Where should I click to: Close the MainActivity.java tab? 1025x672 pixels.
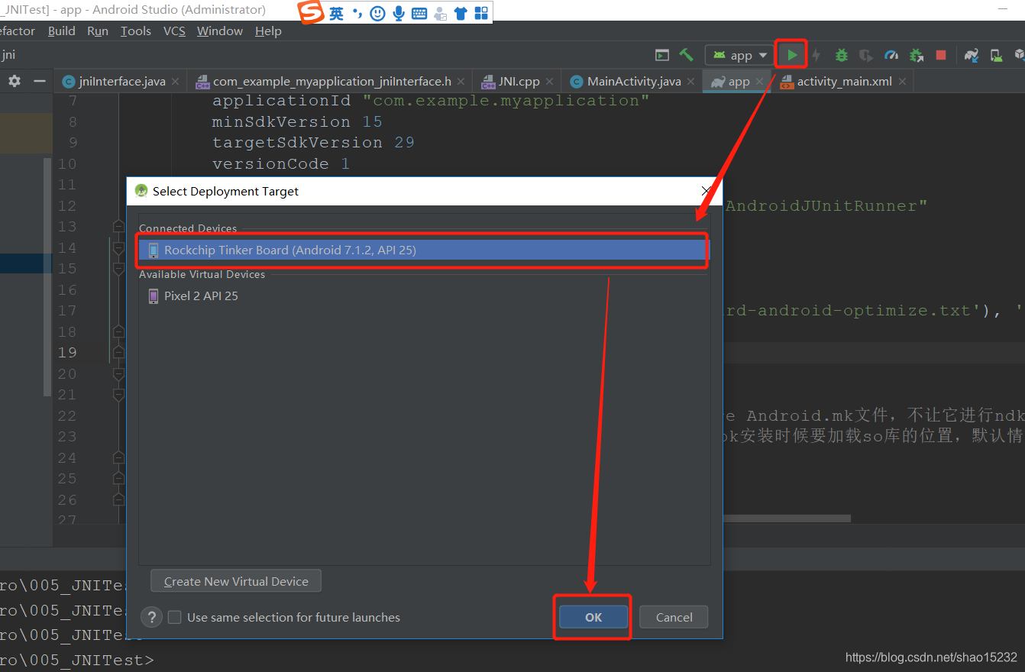click(x=690, y=82)
